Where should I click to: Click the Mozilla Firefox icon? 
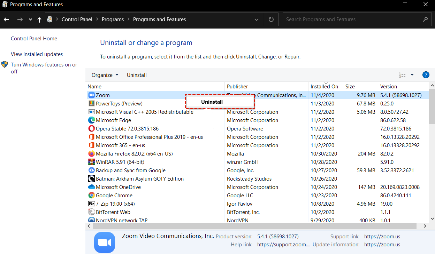91,153
